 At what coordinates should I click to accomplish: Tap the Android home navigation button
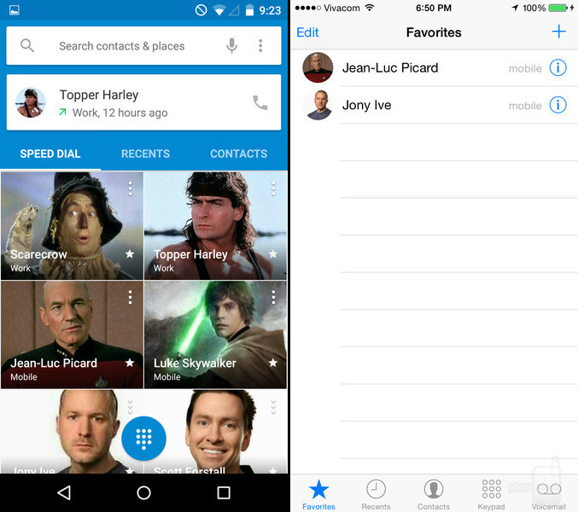(x=143, y=492)
